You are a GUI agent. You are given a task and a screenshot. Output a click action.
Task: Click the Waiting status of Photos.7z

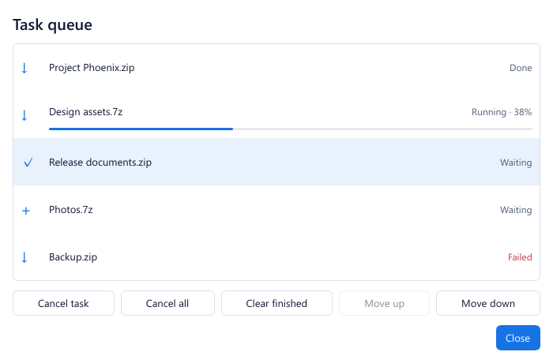click(x=516, y=210)
